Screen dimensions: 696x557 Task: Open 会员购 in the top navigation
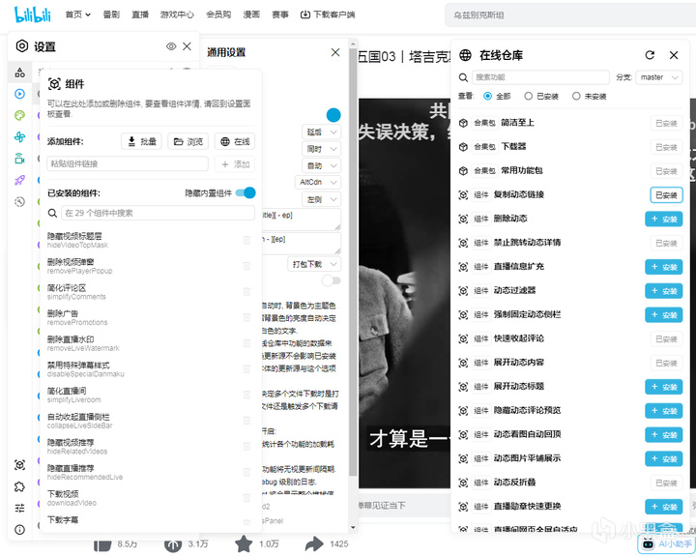pos(218,15)
